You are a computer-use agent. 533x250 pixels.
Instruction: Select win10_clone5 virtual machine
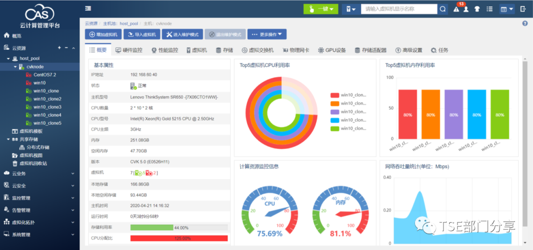[x=47, y=123]
